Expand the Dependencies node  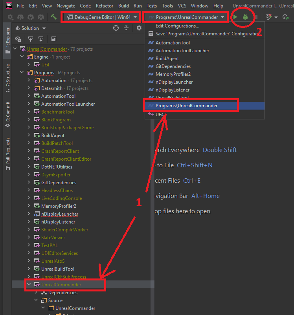tap(36, 292)
